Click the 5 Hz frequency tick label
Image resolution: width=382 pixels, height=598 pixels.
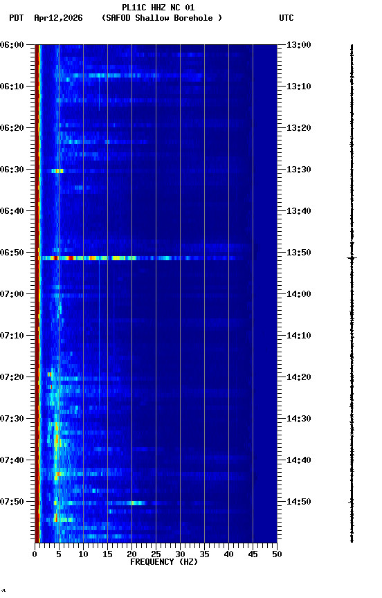59,554
